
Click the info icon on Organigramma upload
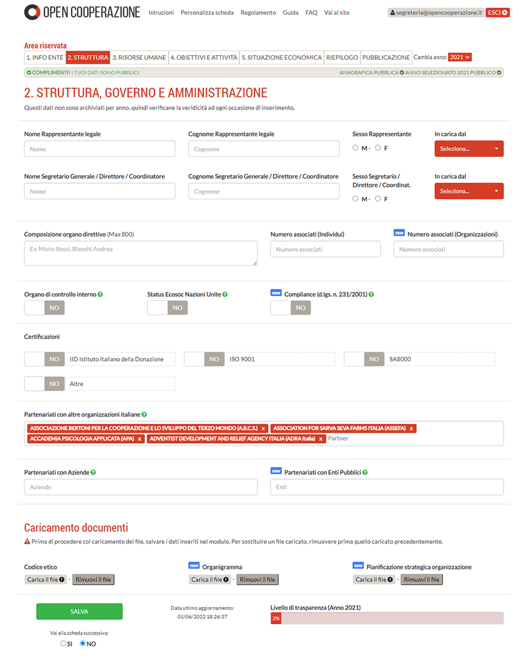pyautogui.click(x=226, y=579)
